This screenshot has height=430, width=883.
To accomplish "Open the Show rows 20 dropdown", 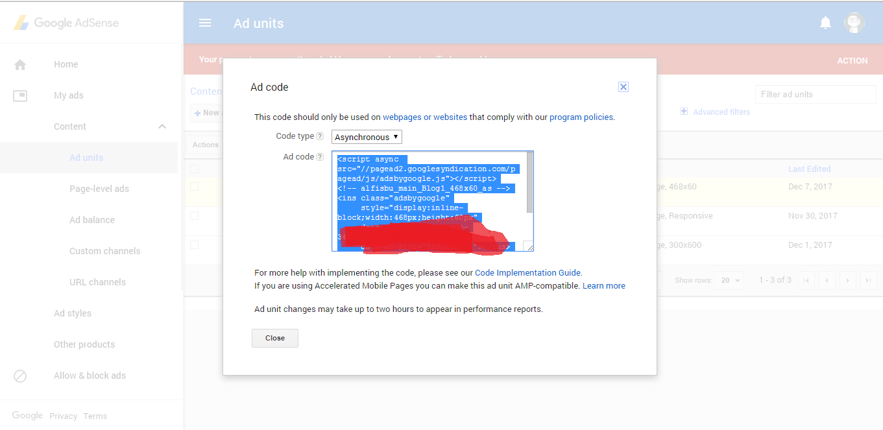I will 731,280.
